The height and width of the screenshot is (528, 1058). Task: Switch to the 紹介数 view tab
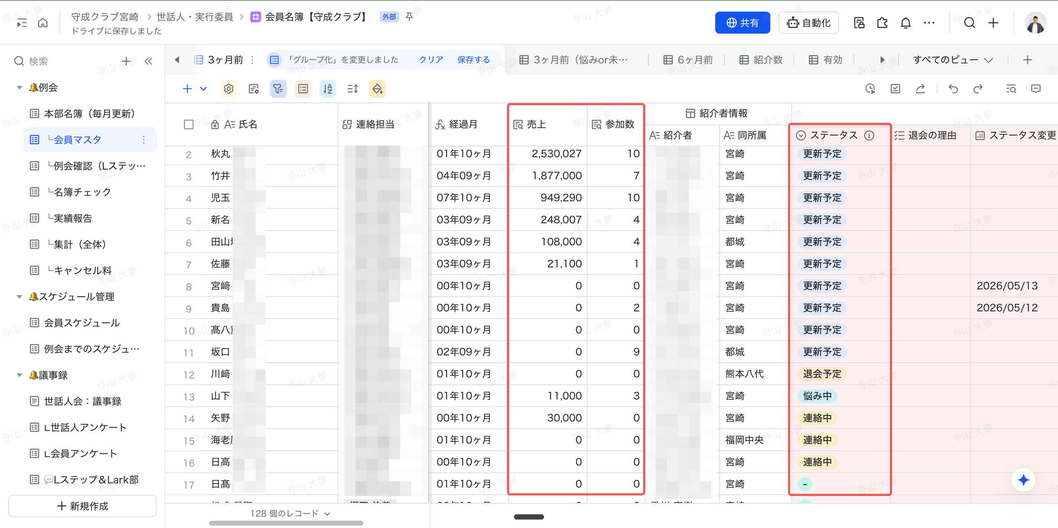[x=761, y=60]
